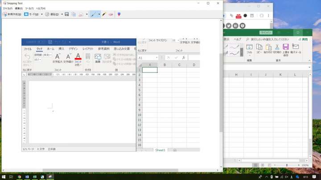Open the 遅延 delay dropdown arrow
The height and width of the screenshot is (180, 321).
tap(62, 14)
